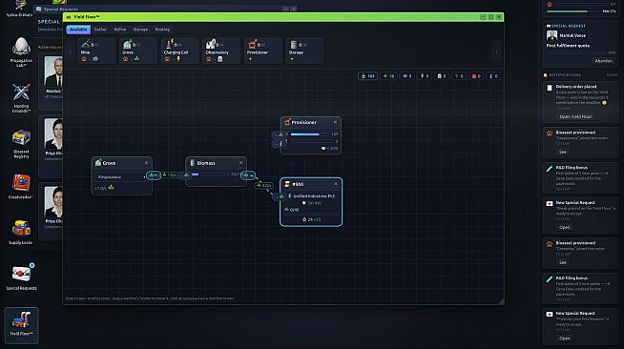Open the Grove creature selector dropdown

tap(120, 177)
